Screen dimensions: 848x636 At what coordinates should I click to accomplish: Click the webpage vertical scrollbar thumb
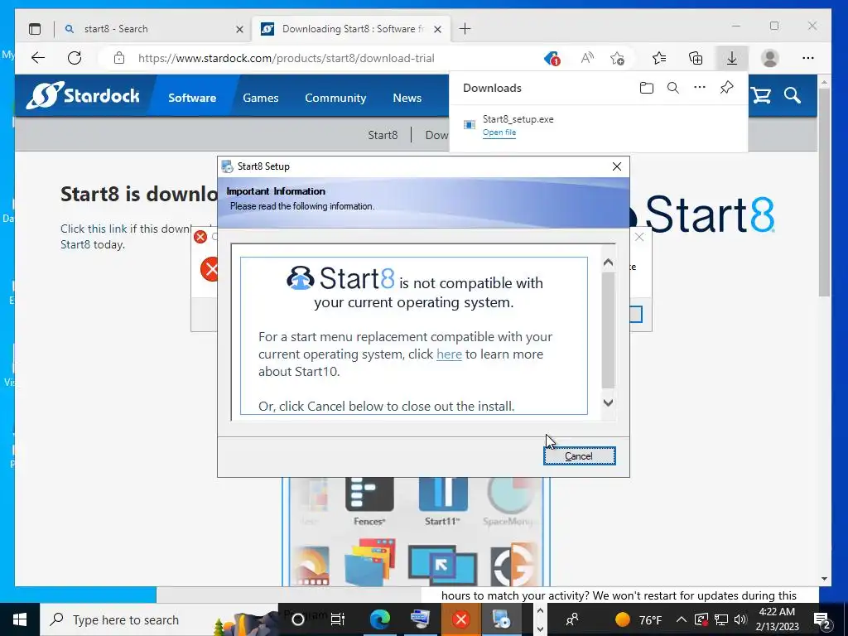point(824,192)
